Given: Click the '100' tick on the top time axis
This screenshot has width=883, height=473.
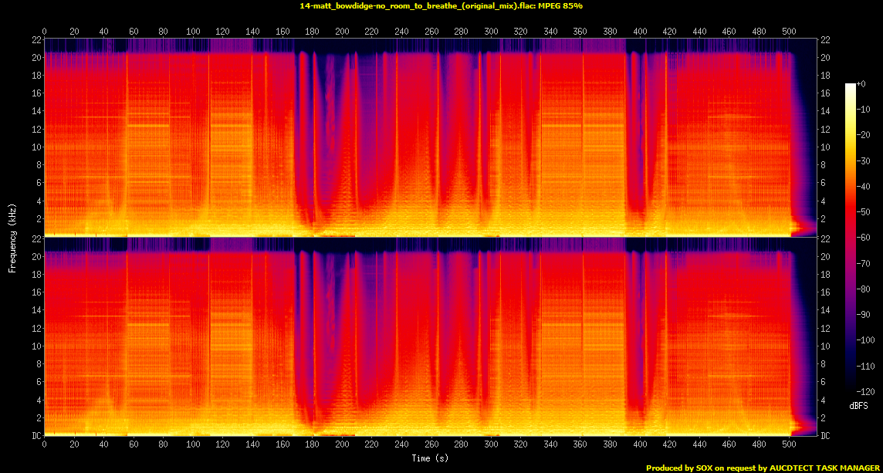Looking at the screenshot, I should point(193,31).
